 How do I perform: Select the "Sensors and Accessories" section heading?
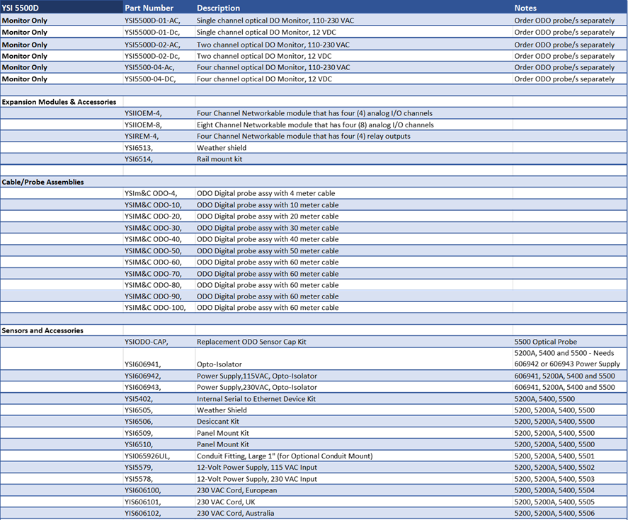(x=42, y=330)
